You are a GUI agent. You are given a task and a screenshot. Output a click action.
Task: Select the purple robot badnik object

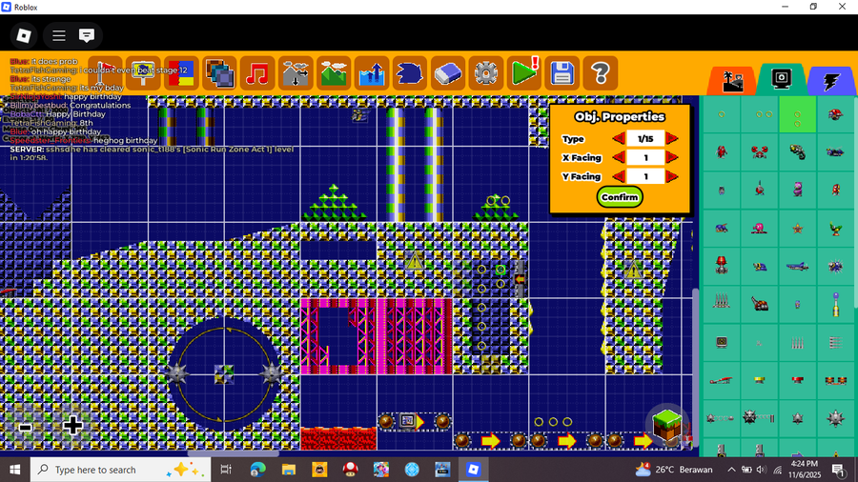point(797,191)
